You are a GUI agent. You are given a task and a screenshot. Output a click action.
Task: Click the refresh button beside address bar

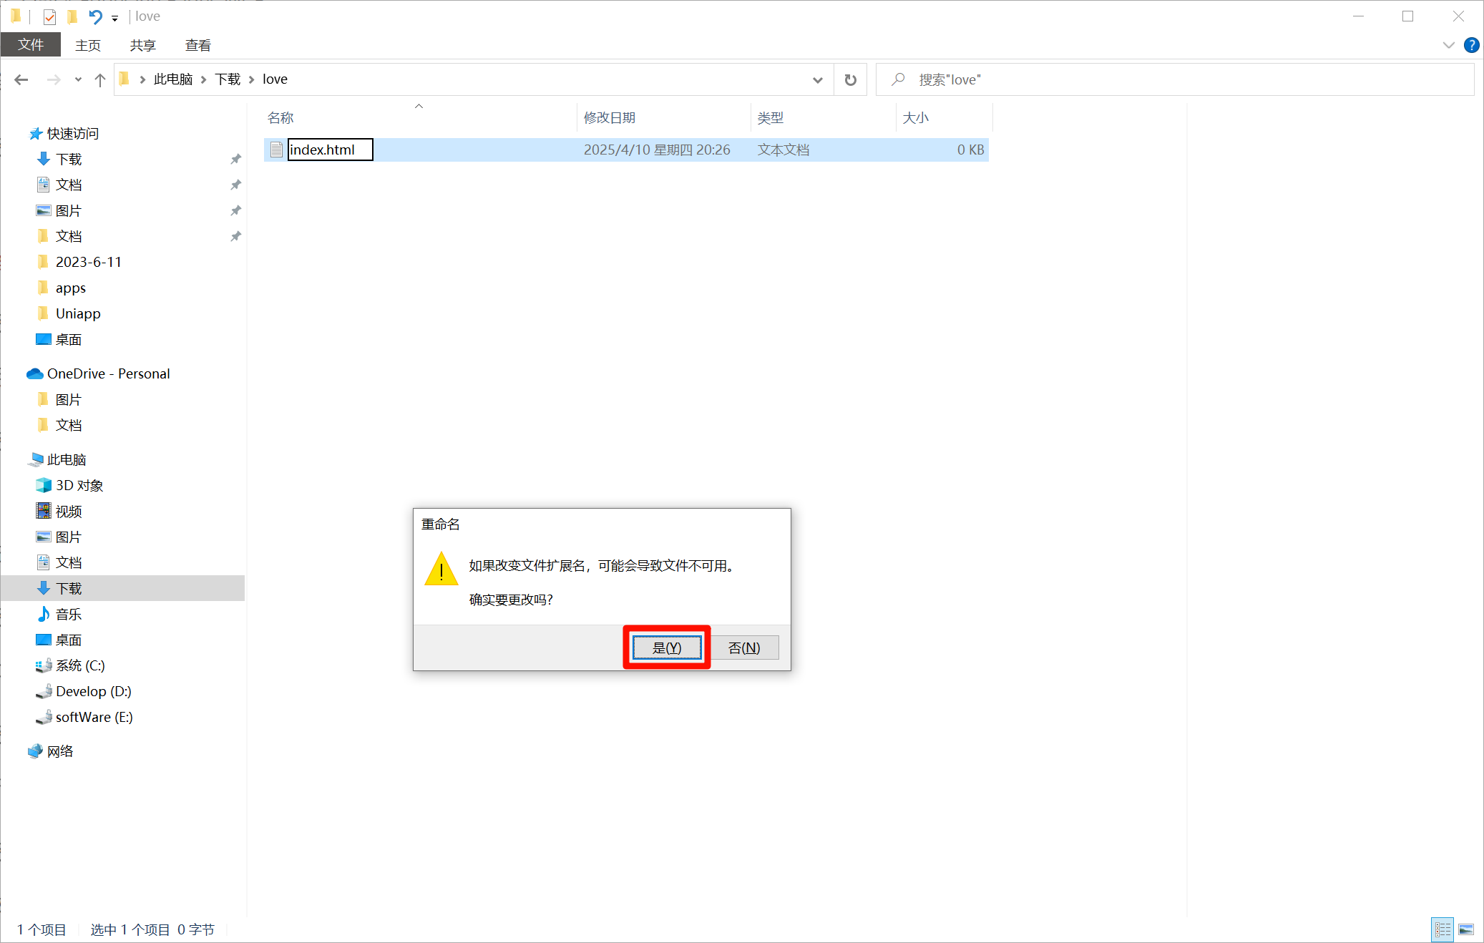pos(850,79)
